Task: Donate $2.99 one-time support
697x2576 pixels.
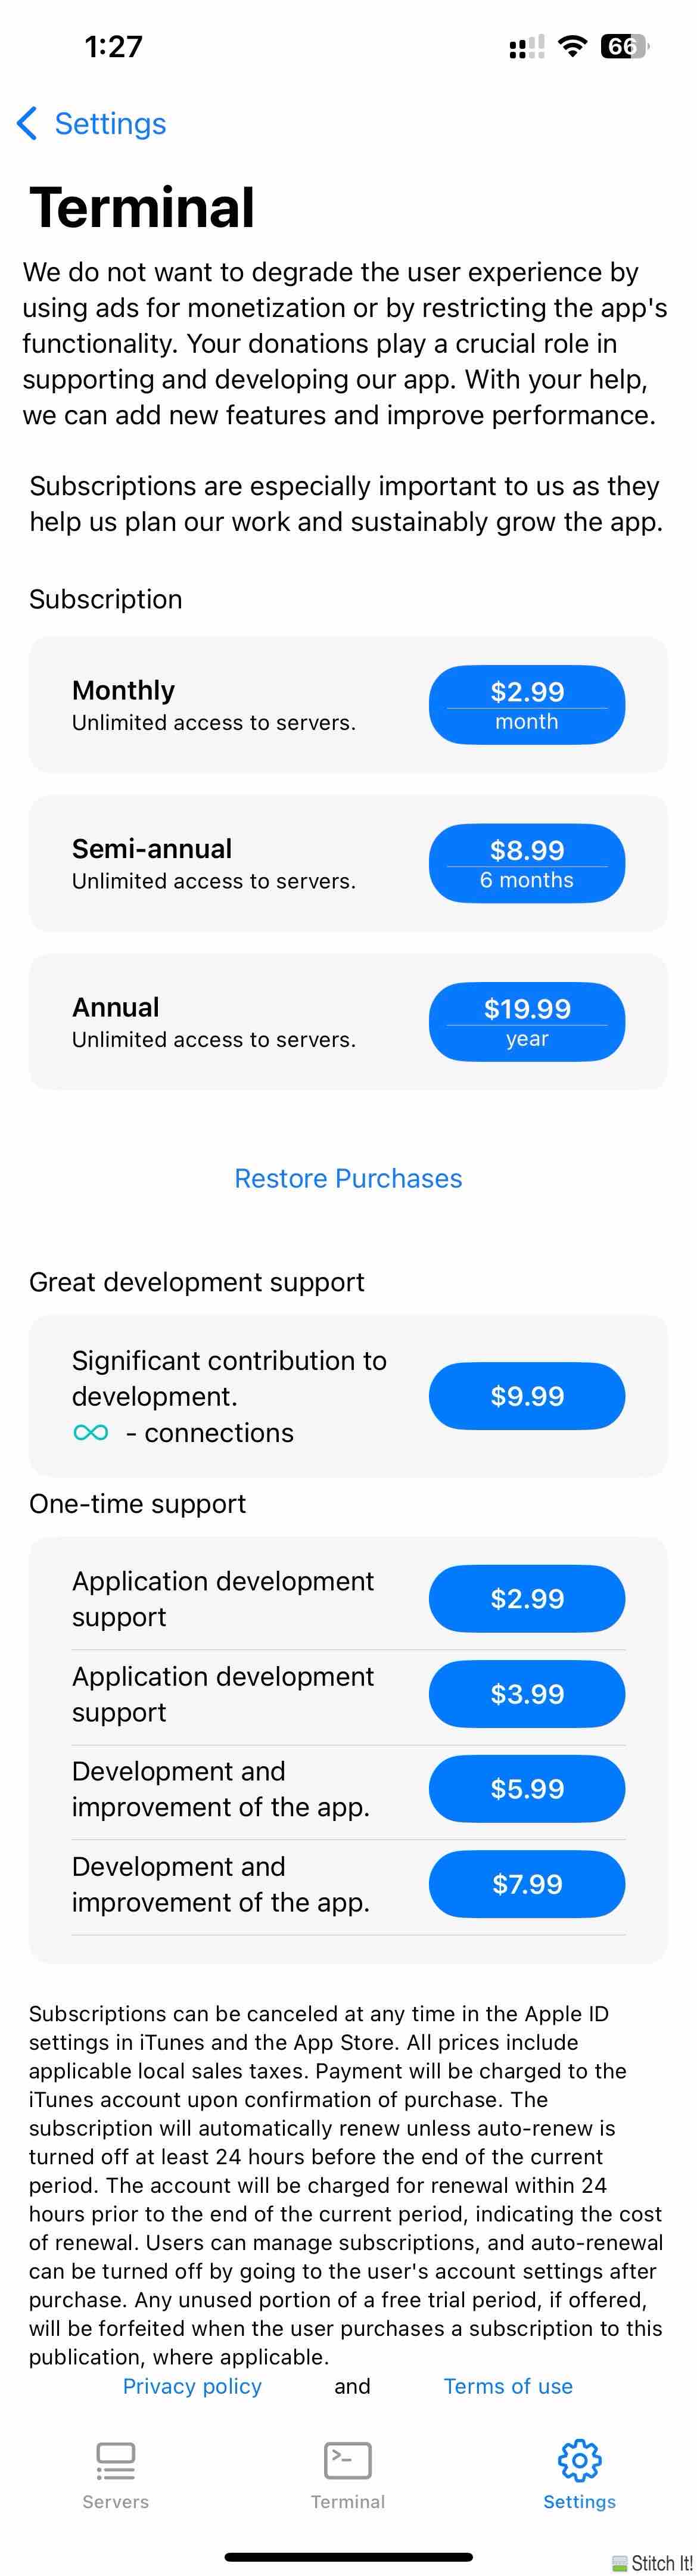Action: [x=527, y=1598]
